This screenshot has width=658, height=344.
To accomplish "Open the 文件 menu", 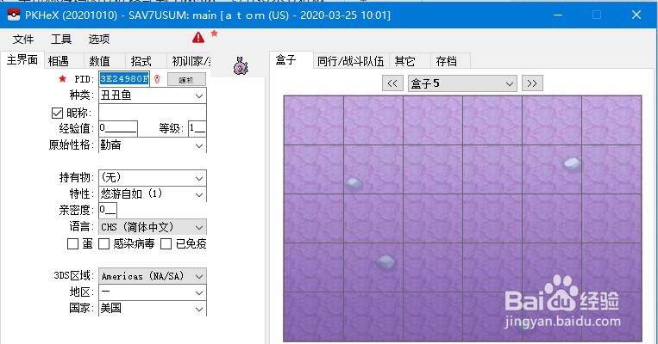I will coord(23,40).
